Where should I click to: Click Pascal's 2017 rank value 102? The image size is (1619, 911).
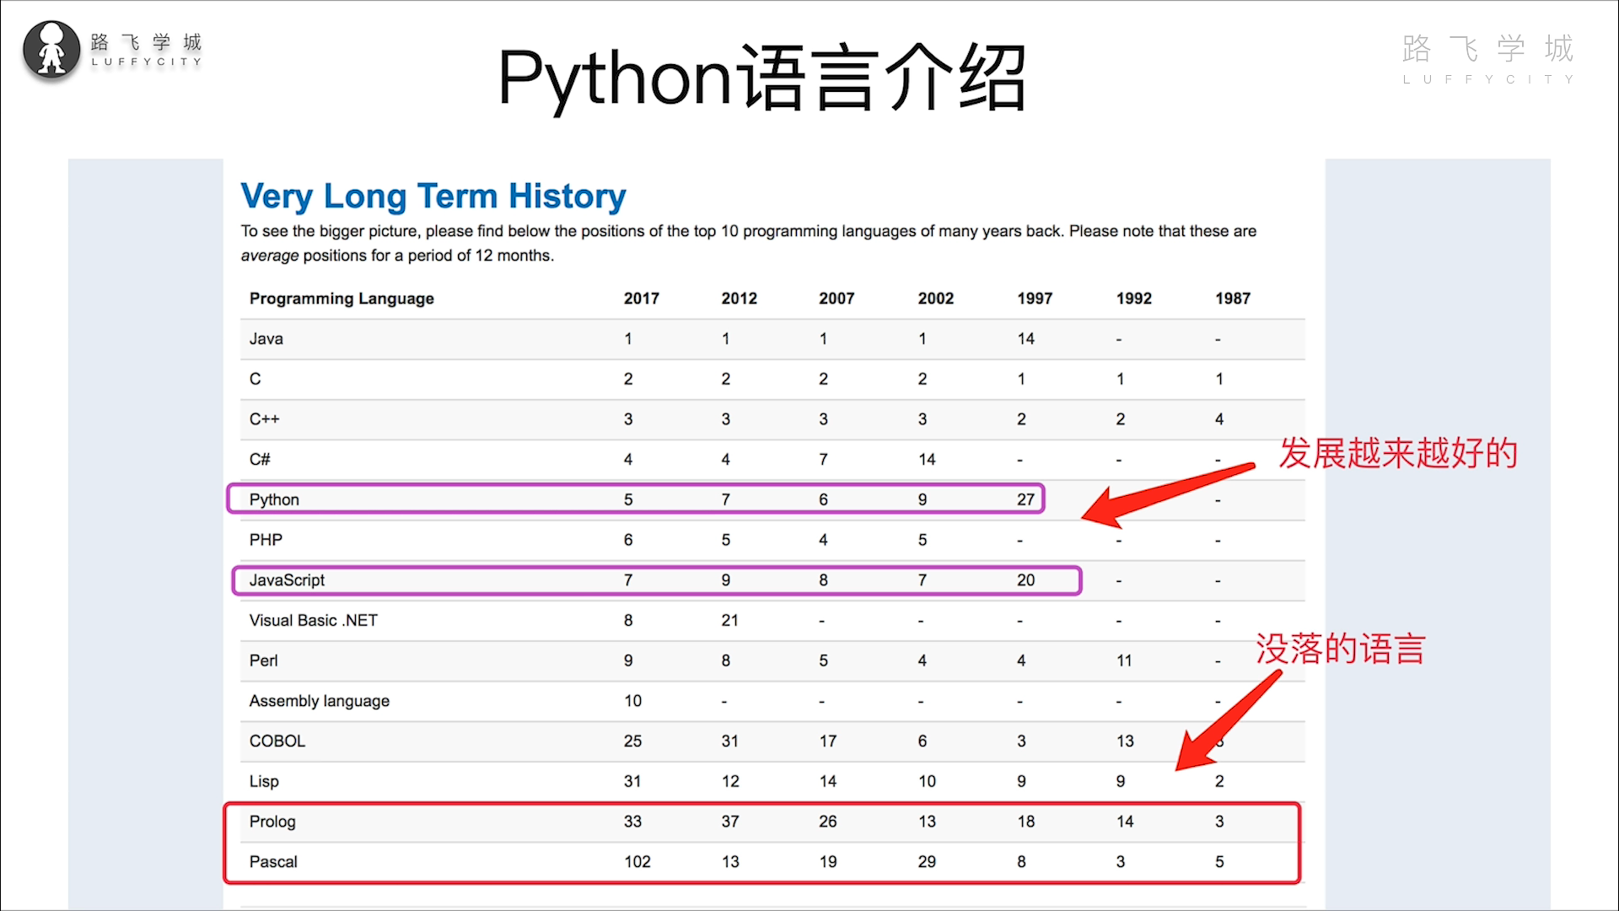tap(637, 861)
